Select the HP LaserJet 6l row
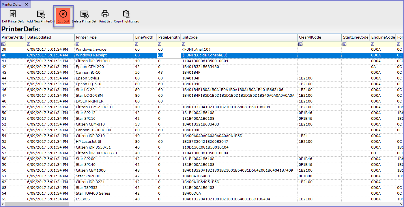This screenshot has width=404, height=207. (88, 142)
